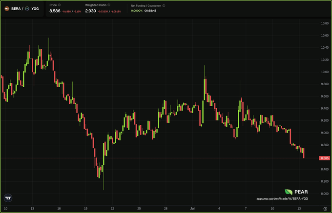The height and width of the screenshot is (213, 332).
Task: Click the countdown timer 00:58:48
Action: (150, 11)
